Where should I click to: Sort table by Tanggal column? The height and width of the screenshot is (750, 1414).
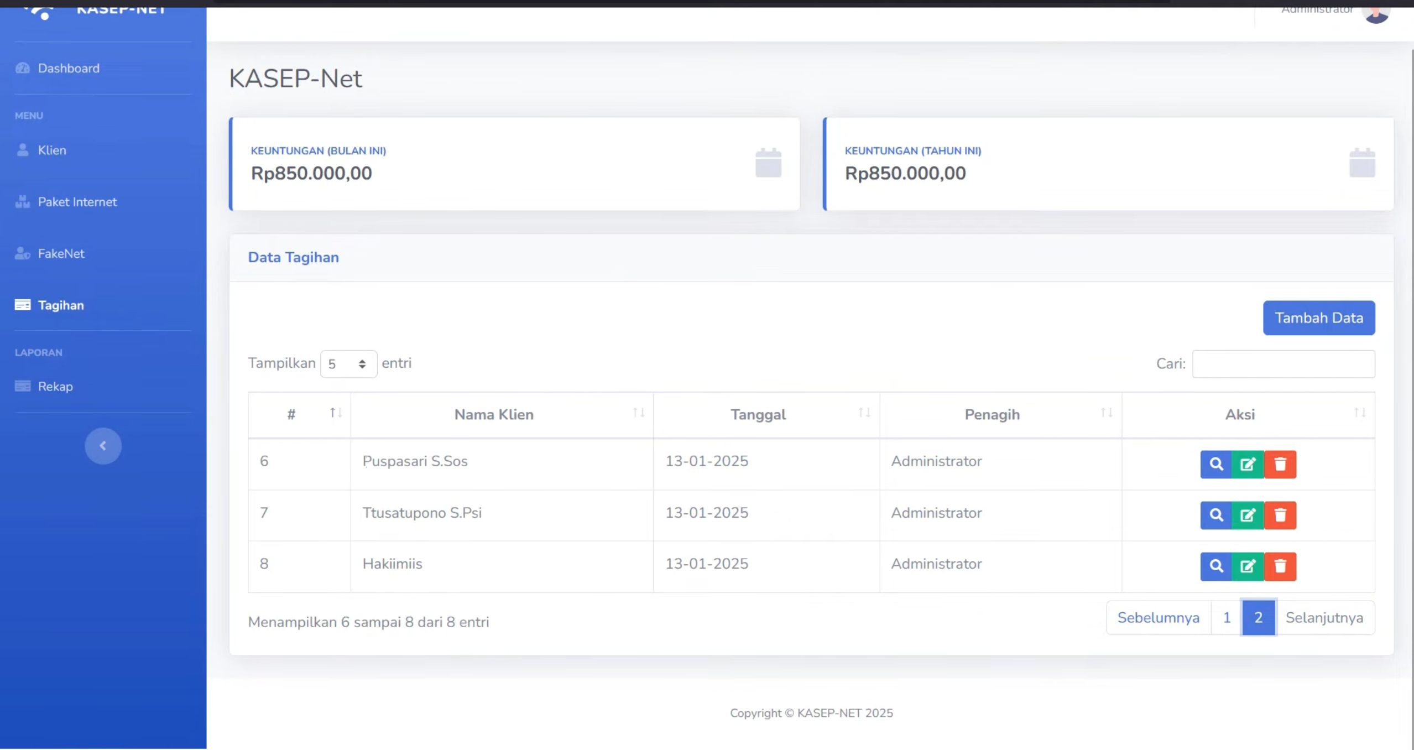pyautogui.click(x=766, y=414)
